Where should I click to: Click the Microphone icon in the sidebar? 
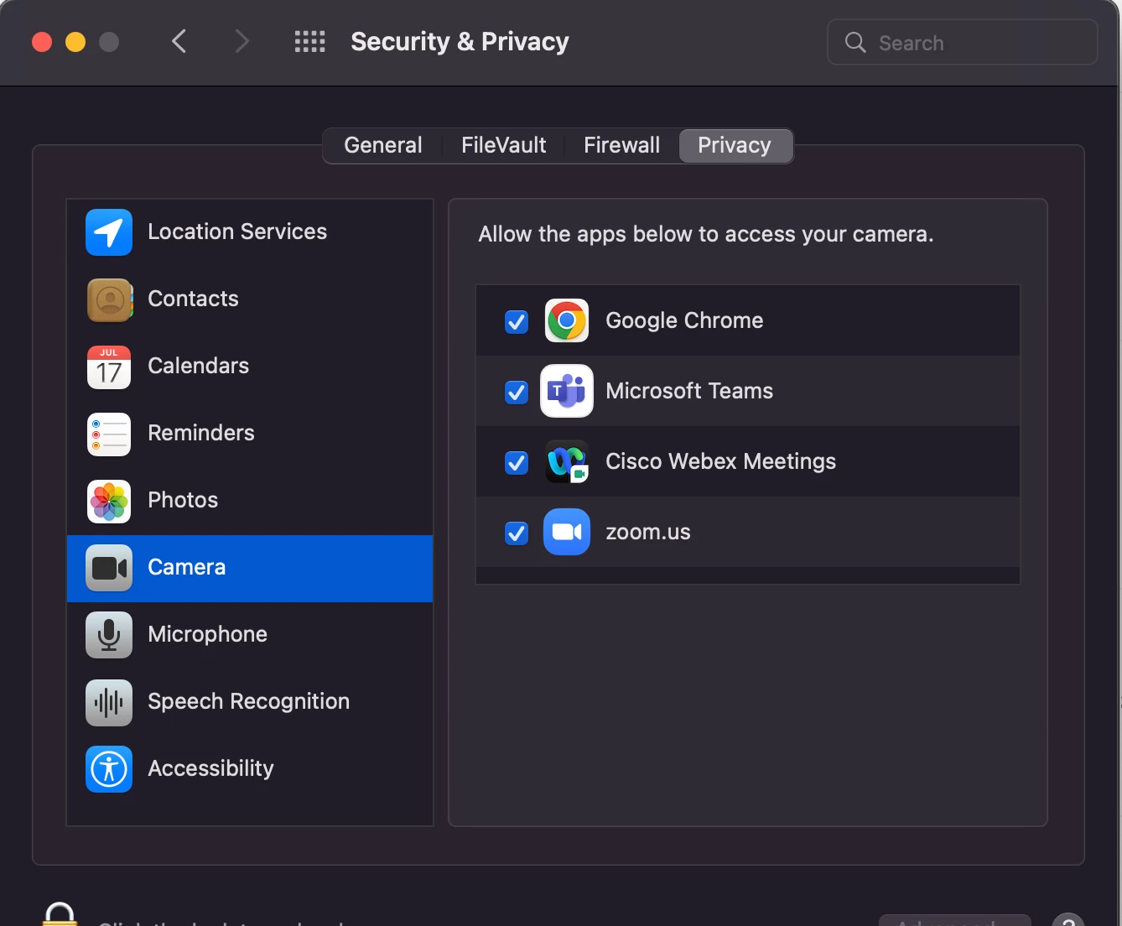click(109, 635)
